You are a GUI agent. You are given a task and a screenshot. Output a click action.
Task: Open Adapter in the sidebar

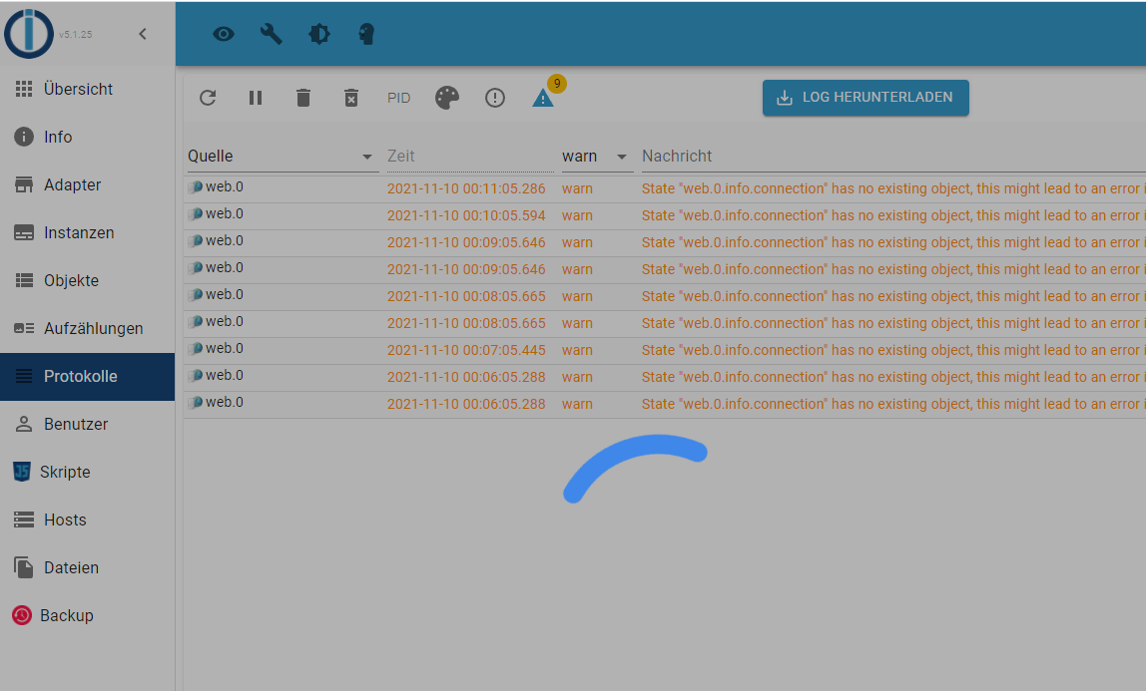88,184
